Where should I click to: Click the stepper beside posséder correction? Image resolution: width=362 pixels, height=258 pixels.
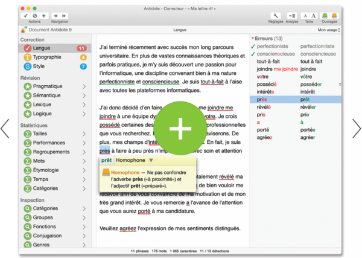340,84
